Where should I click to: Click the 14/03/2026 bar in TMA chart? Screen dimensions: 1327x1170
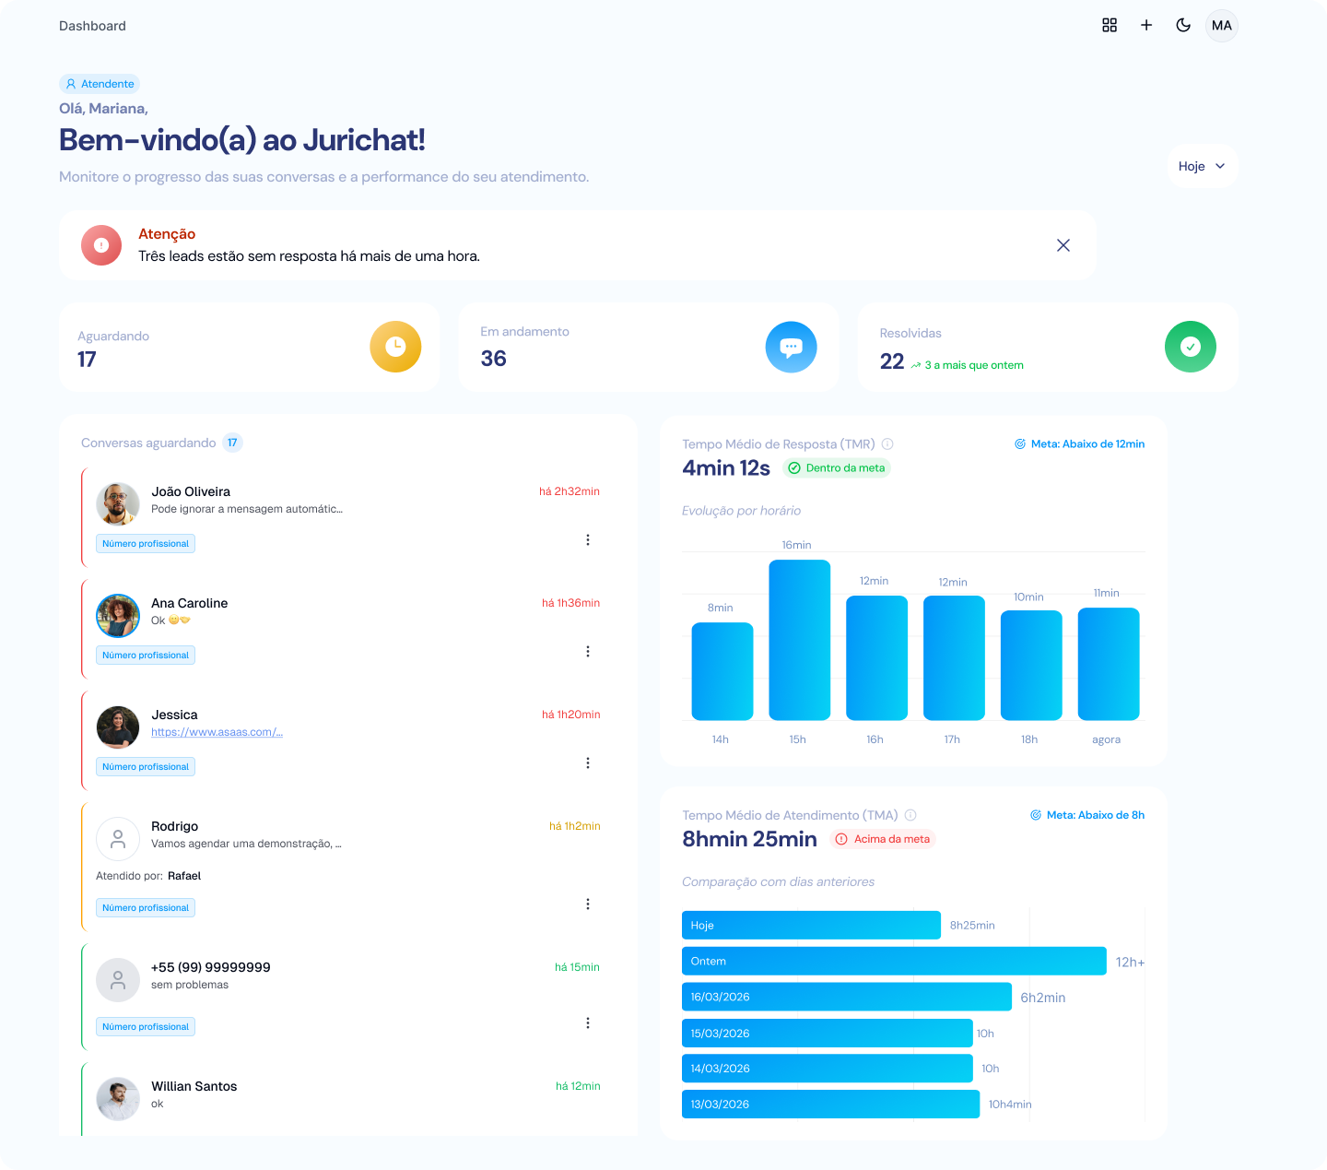828,1069
